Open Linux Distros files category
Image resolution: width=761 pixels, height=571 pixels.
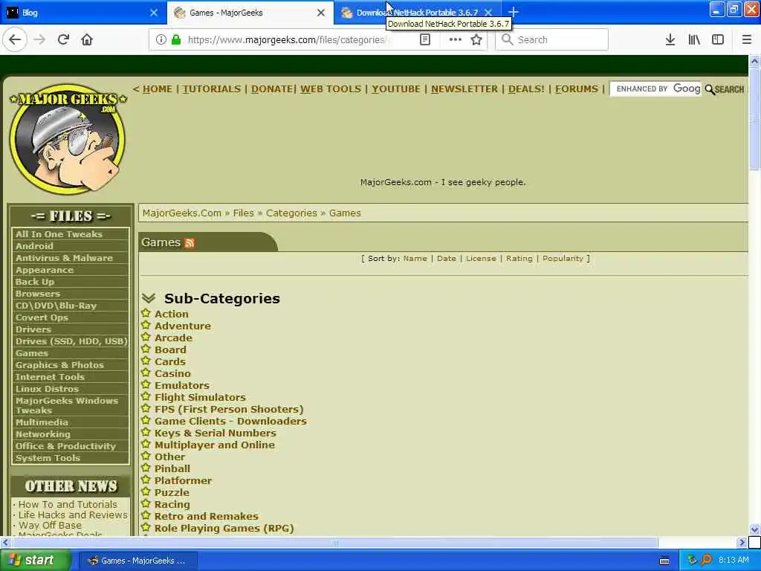[47, 388]
